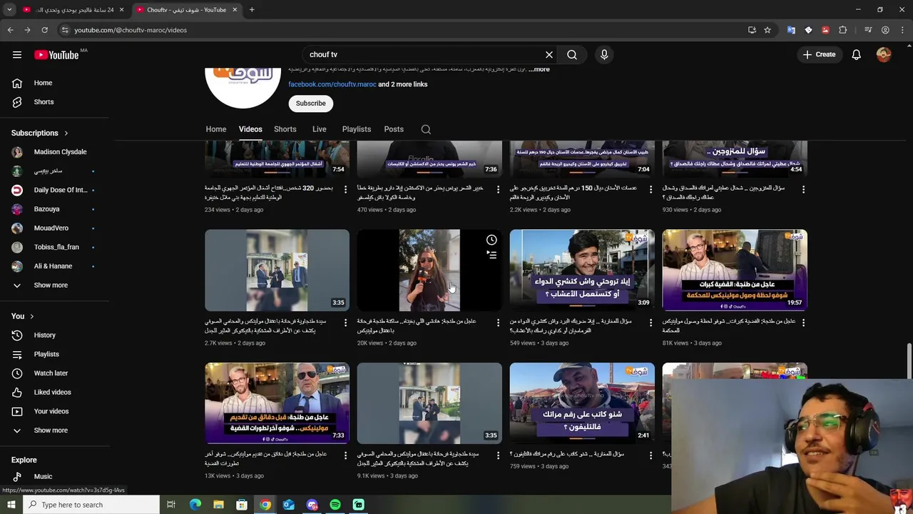Viewport: 913px width, 514px height.
Task: Open File Explorer from the taskbar
Action: (x=218, y=505)
